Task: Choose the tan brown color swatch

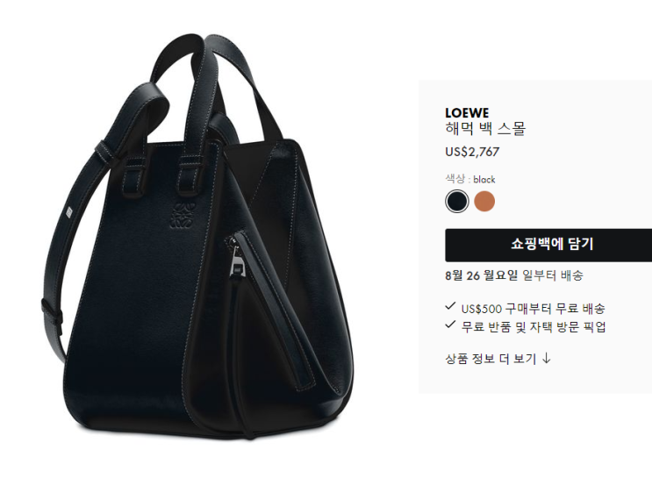Action: 484,201
